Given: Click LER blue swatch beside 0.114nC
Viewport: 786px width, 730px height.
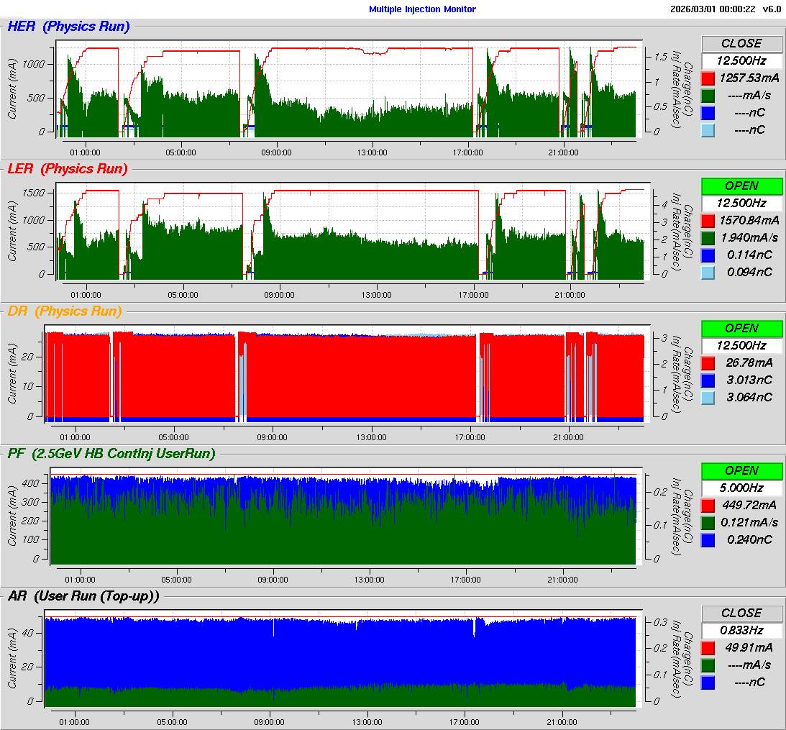Looking at the screenshot, I should click(708, 255).
